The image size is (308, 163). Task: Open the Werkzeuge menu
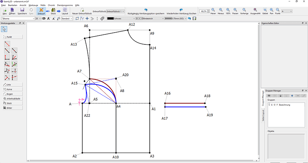click(33, 5)
